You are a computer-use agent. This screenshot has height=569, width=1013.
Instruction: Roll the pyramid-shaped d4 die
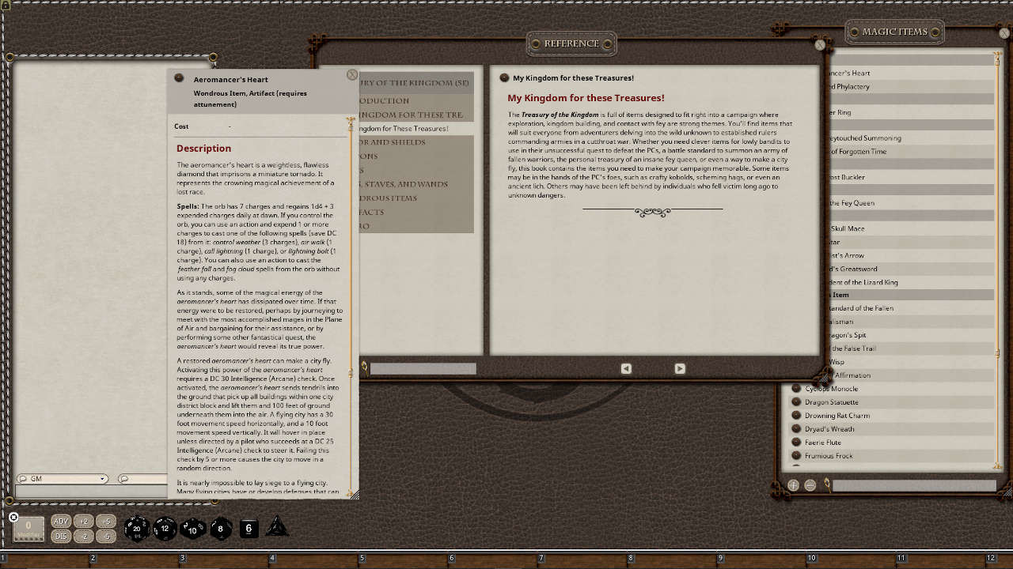[x=276, y=528]
